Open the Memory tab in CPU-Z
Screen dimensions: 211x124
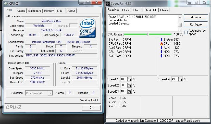[x=49, y=11]
